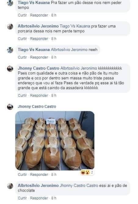Open the bread rolls photo
Screen dimensions: 138x204
[x=55, y=141]
